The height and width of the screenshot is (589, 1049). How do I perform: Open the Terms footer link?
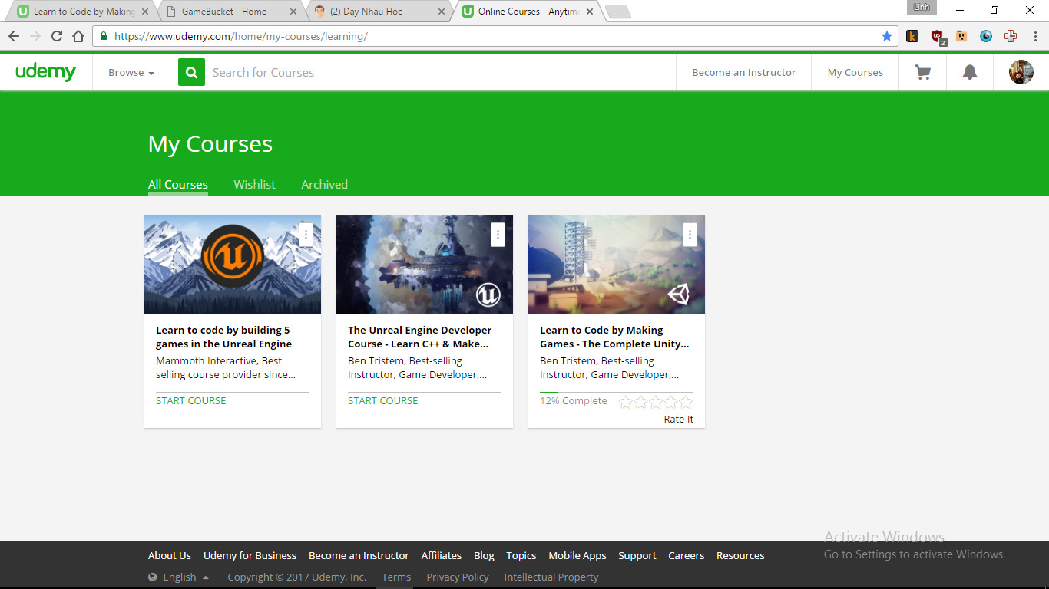396,577
